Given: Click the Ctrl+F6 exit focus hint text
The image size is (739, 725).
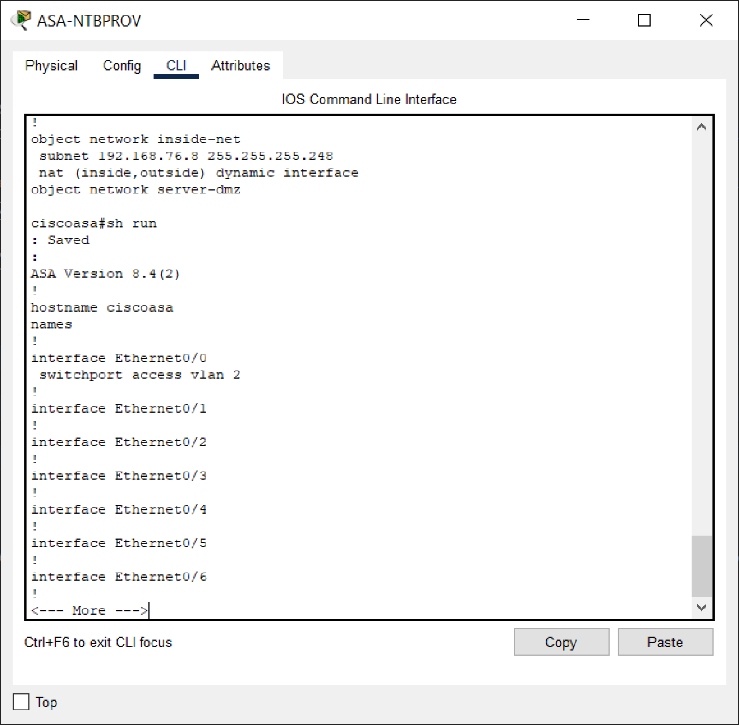Looking at the screenshot, I should click(x=97, y=642).
